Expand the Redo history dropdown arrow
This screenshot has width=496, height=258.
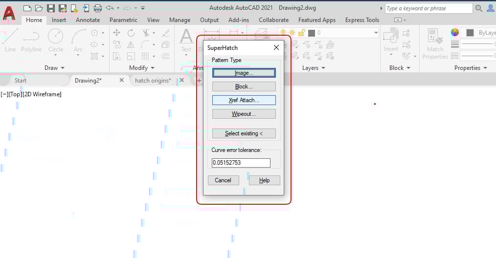click(x=135, y=8)
